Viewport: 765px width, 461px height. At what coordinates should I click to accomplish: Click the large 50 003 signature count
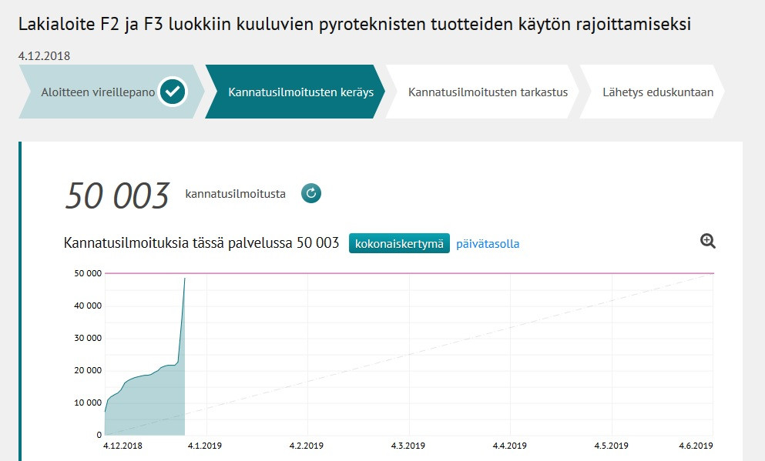coord(117,195)
